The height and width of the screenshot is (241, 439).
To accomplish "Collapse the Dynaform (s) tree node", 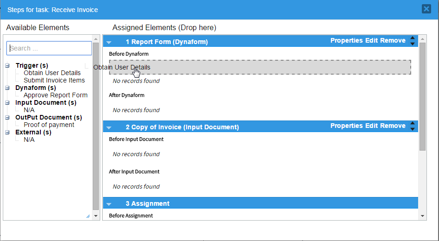I will [x=7, y=88].
